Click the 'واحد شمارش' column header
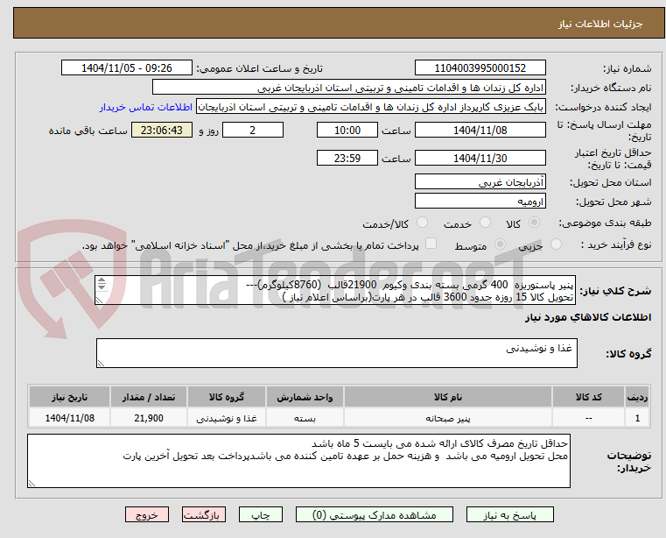666x538 pixels. 305,397
